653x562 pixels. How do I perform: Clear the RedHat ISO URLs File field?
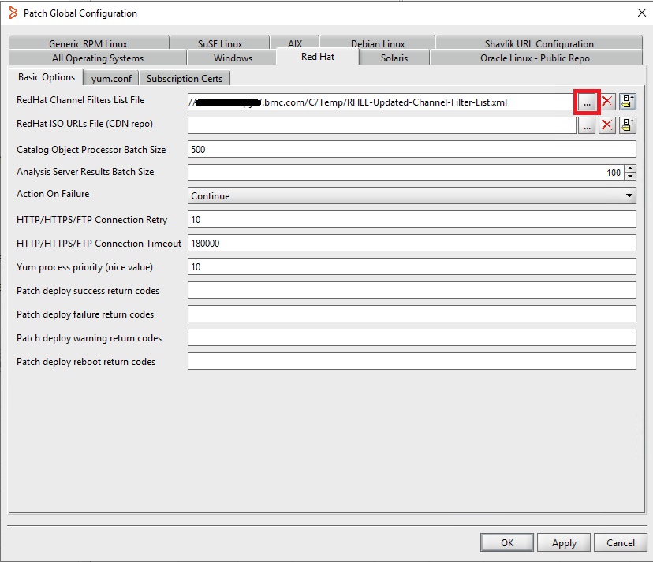coord(607,125)
